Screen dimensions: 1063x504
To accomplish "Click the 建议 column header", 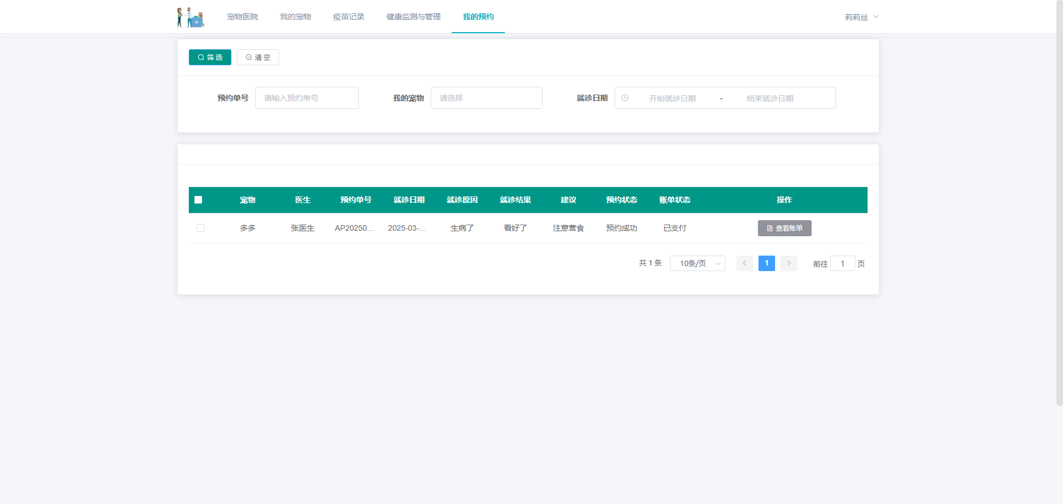I will pos(569,200).
